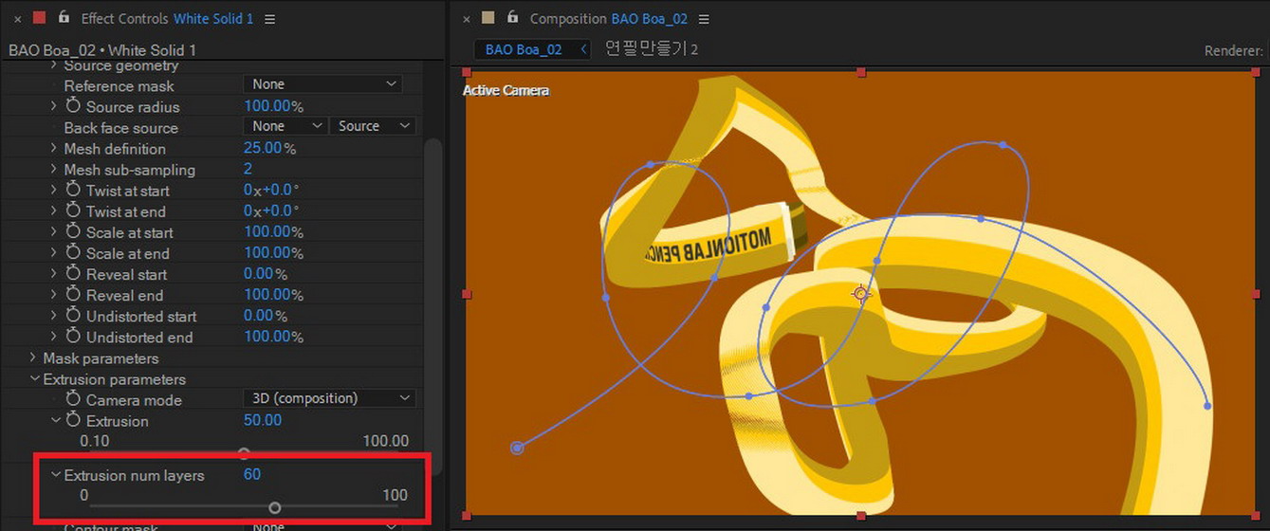Toggle stopwatch for Scale at end
Viewport: 1270px width, 531px height.
[73, 252]
